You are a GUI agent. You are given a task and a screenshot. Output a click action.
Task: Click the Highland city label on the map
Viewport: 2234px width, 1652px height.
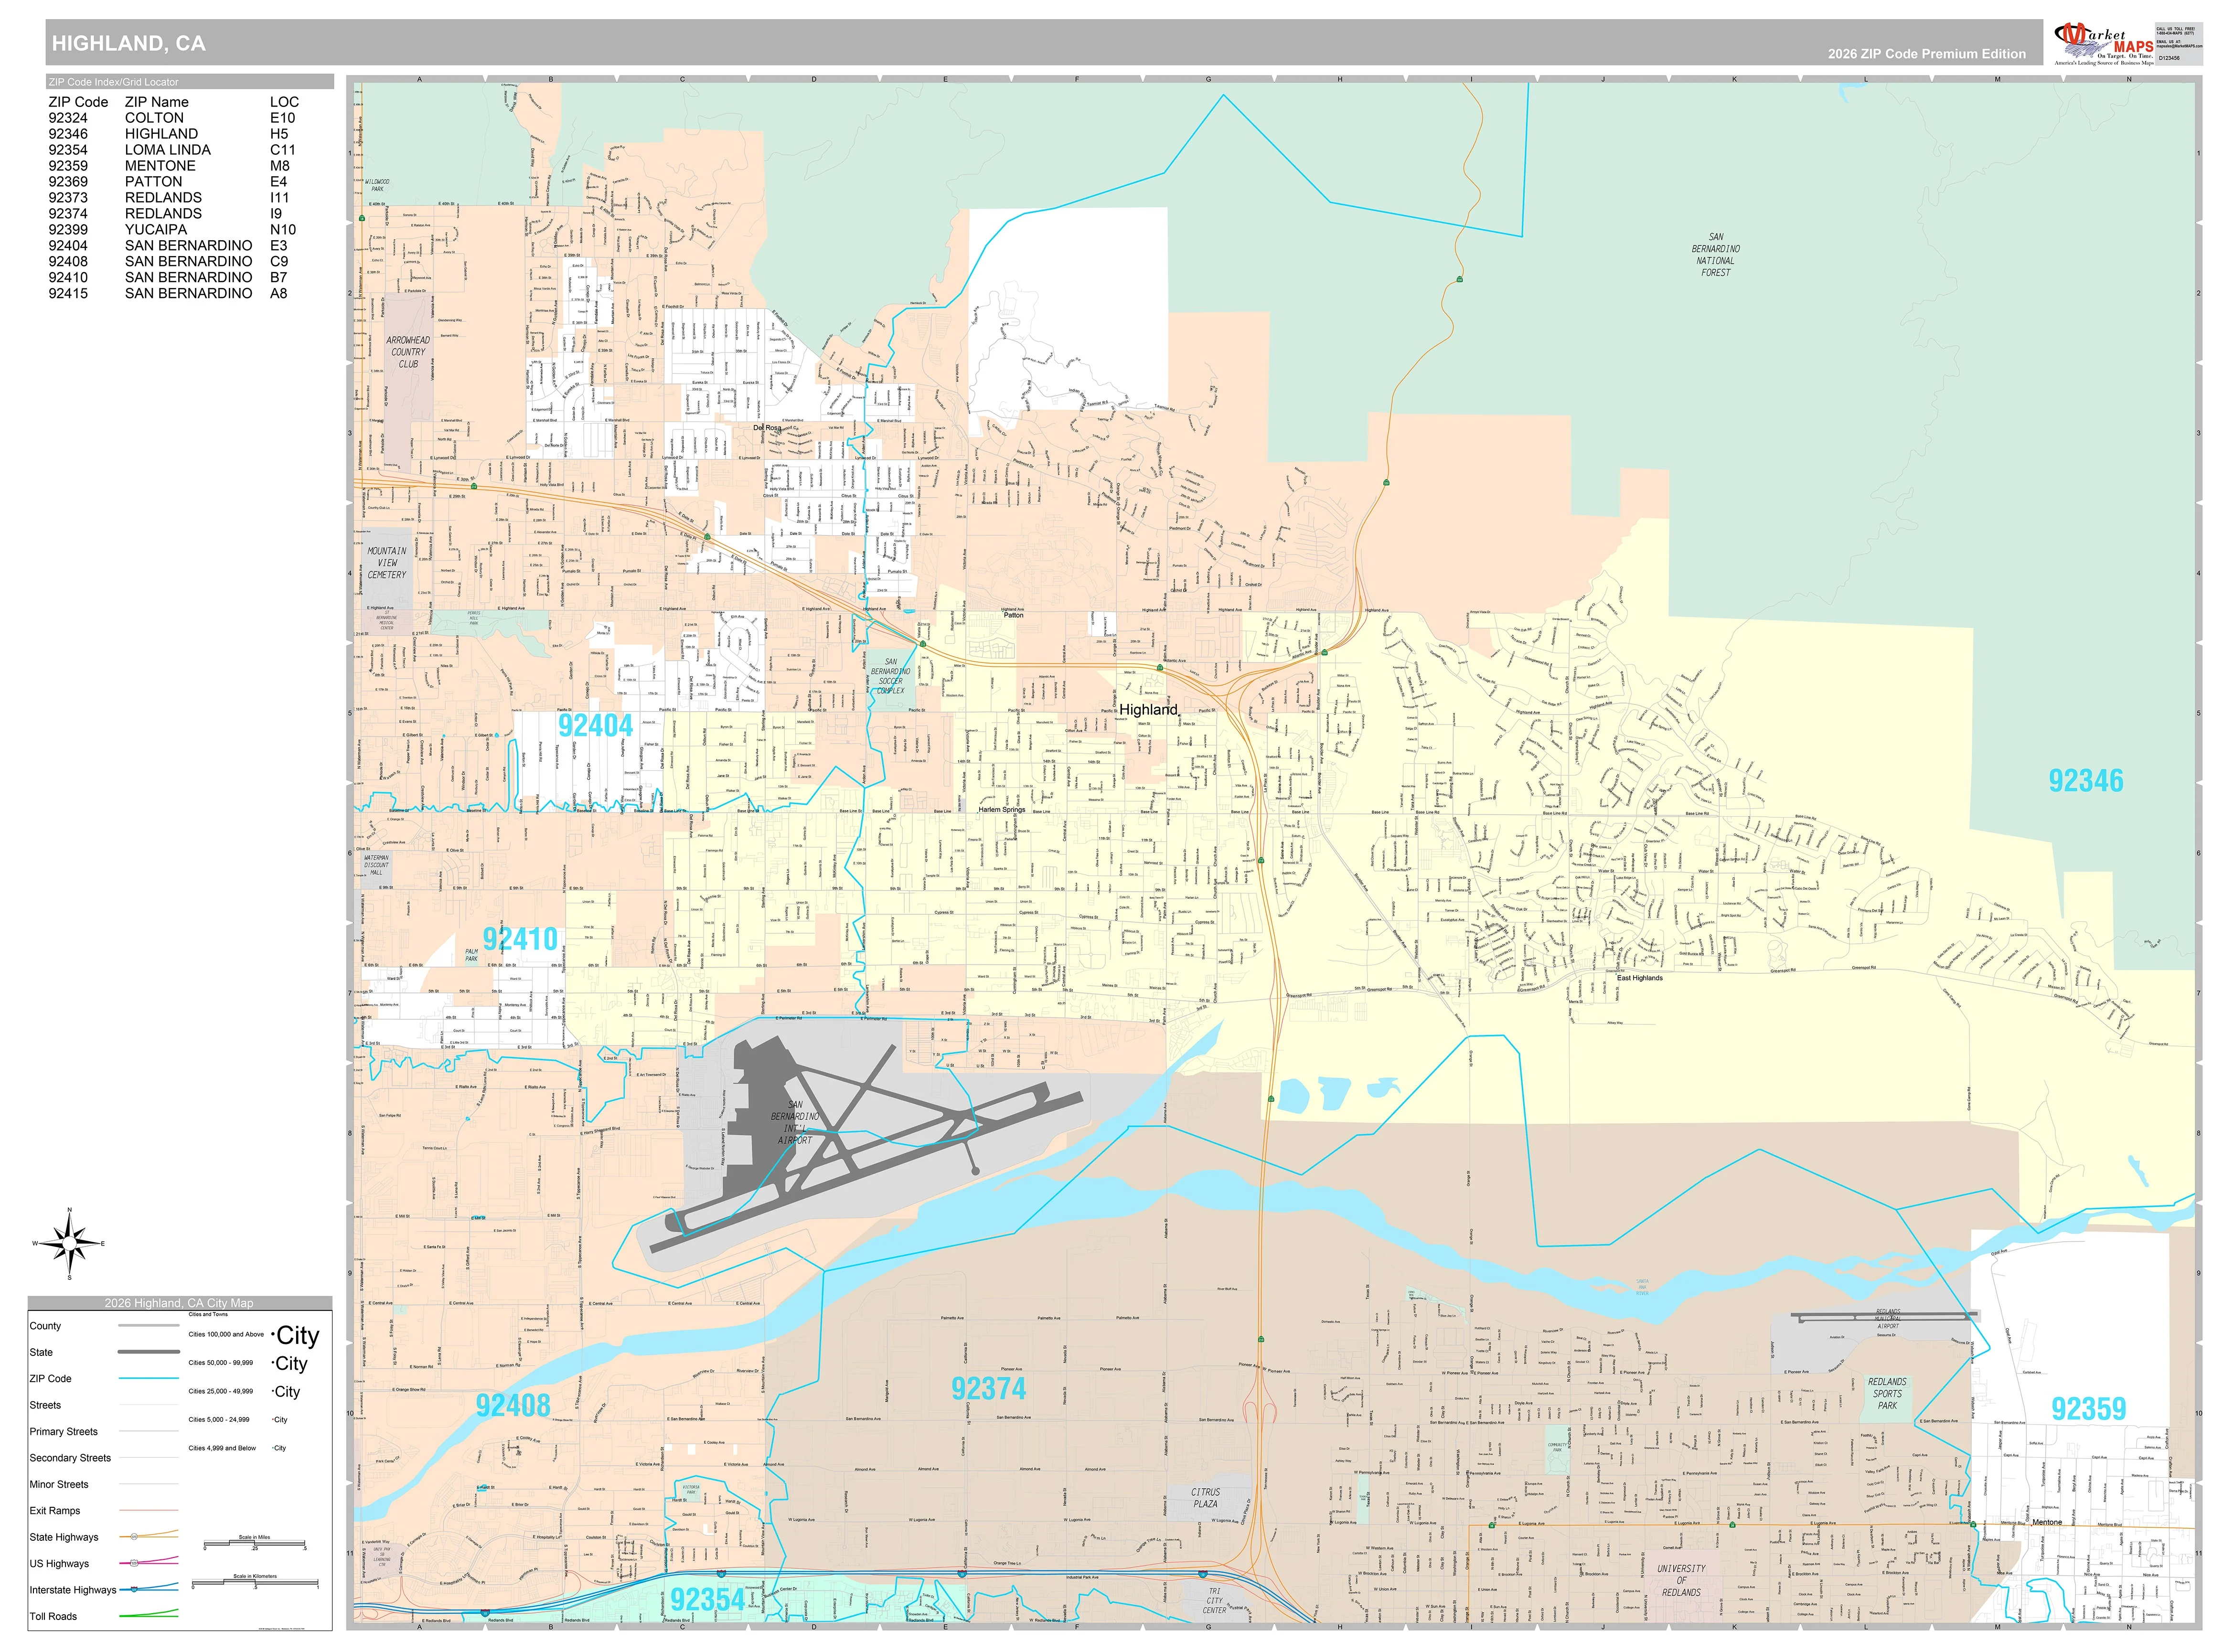(1148, 710)
